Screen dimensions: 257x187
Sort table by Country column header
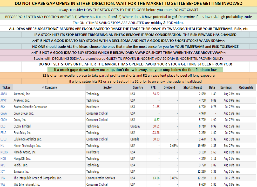[x=138, y=88]
